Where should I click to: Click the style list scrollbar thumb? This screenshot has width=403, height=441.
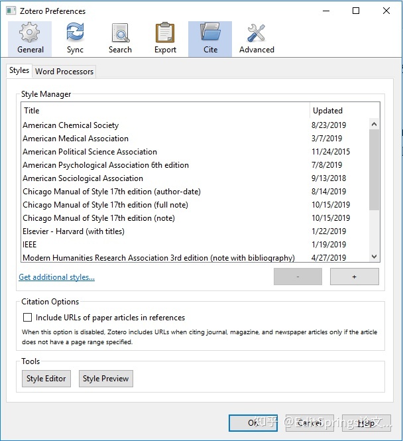point(374,170)
